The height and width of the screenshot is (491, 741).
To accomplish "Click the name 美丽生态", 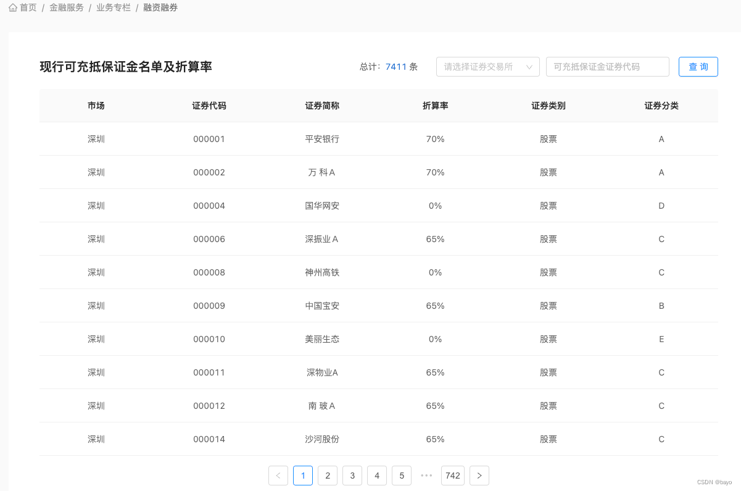I will (322, 339).
